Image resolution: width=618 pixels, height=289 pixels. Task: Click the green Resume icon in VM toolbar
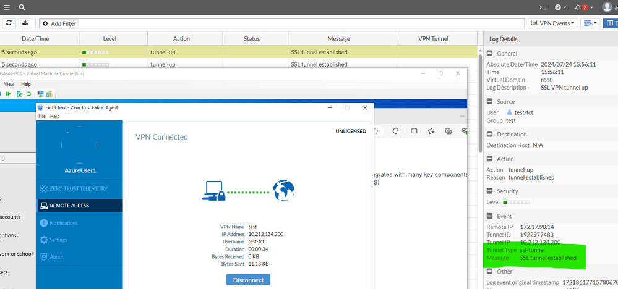pyautogui.click(x=8, y=94)
